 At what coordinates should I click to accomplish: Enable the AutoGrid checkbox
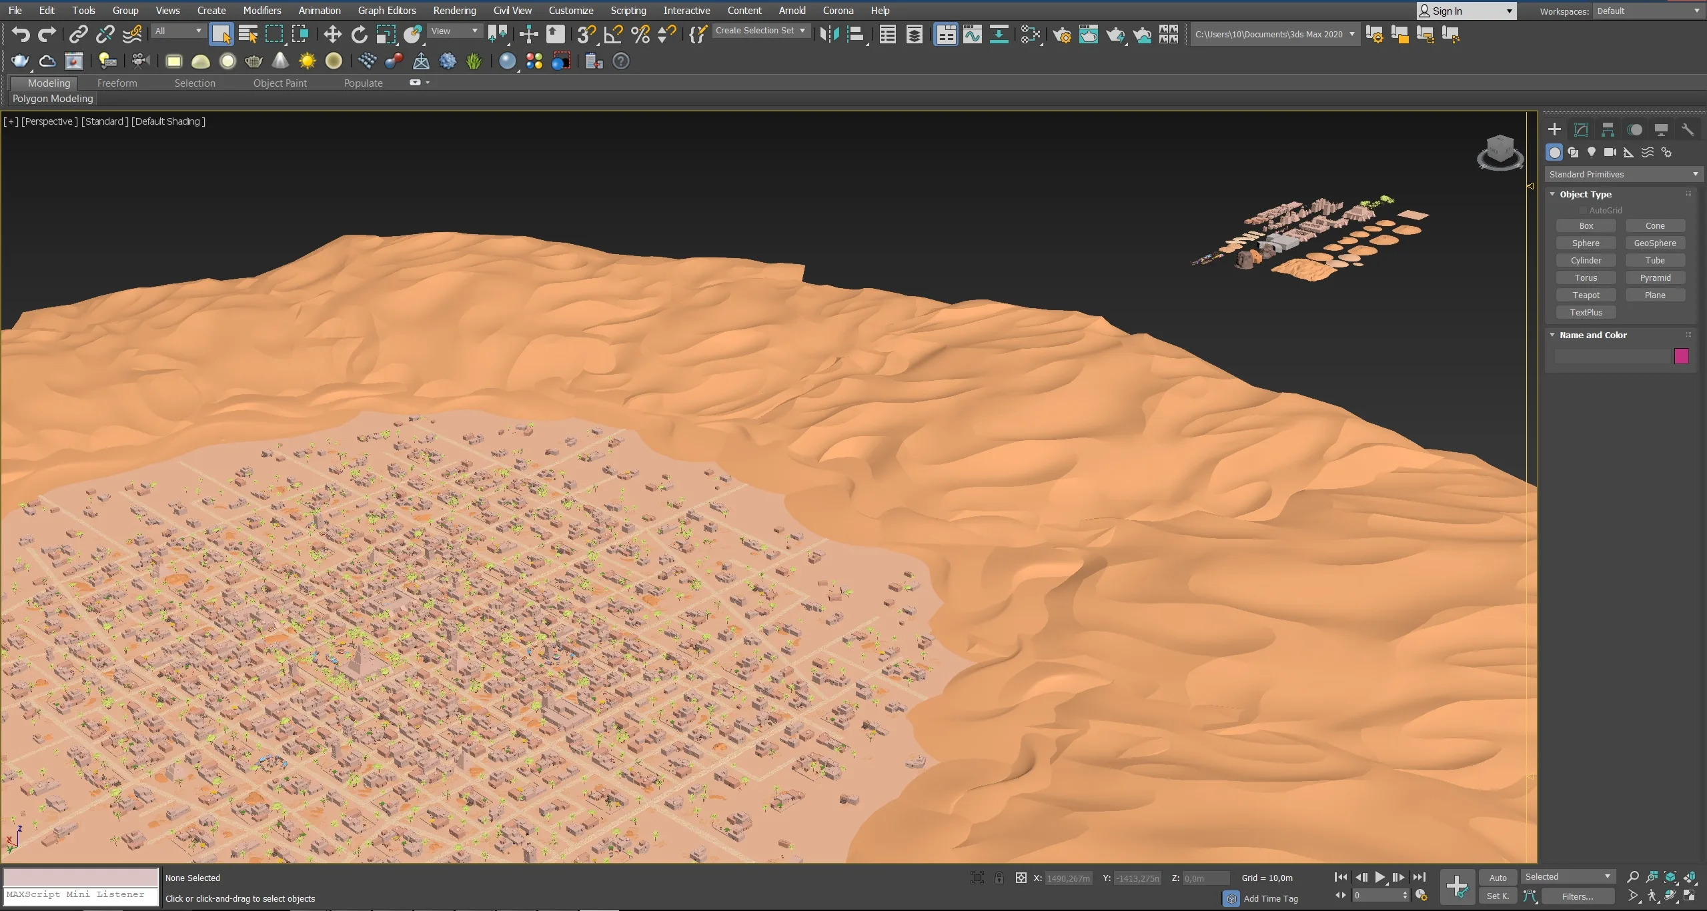coord(1583,211)
